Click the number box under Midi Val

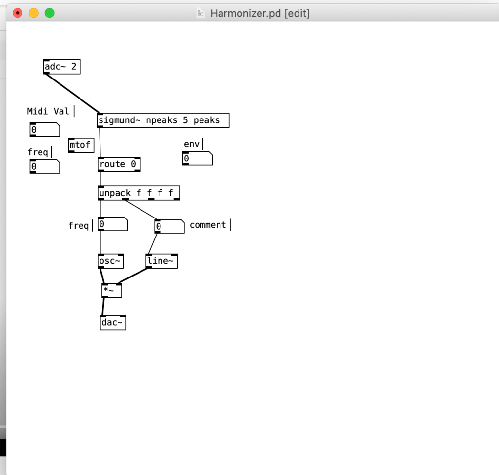(44, 130)
